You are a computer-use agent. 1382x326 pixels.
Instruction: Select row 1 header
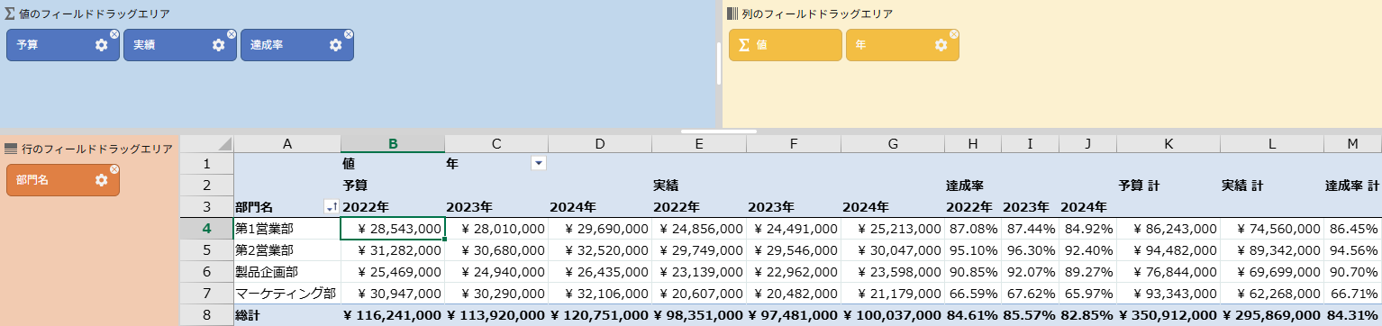[206, 163]
